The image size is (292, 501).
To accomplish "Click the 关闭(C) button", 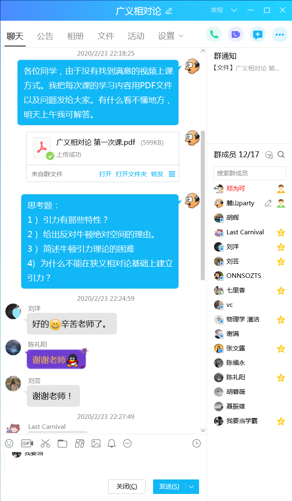I will click(x=127, y=486).
